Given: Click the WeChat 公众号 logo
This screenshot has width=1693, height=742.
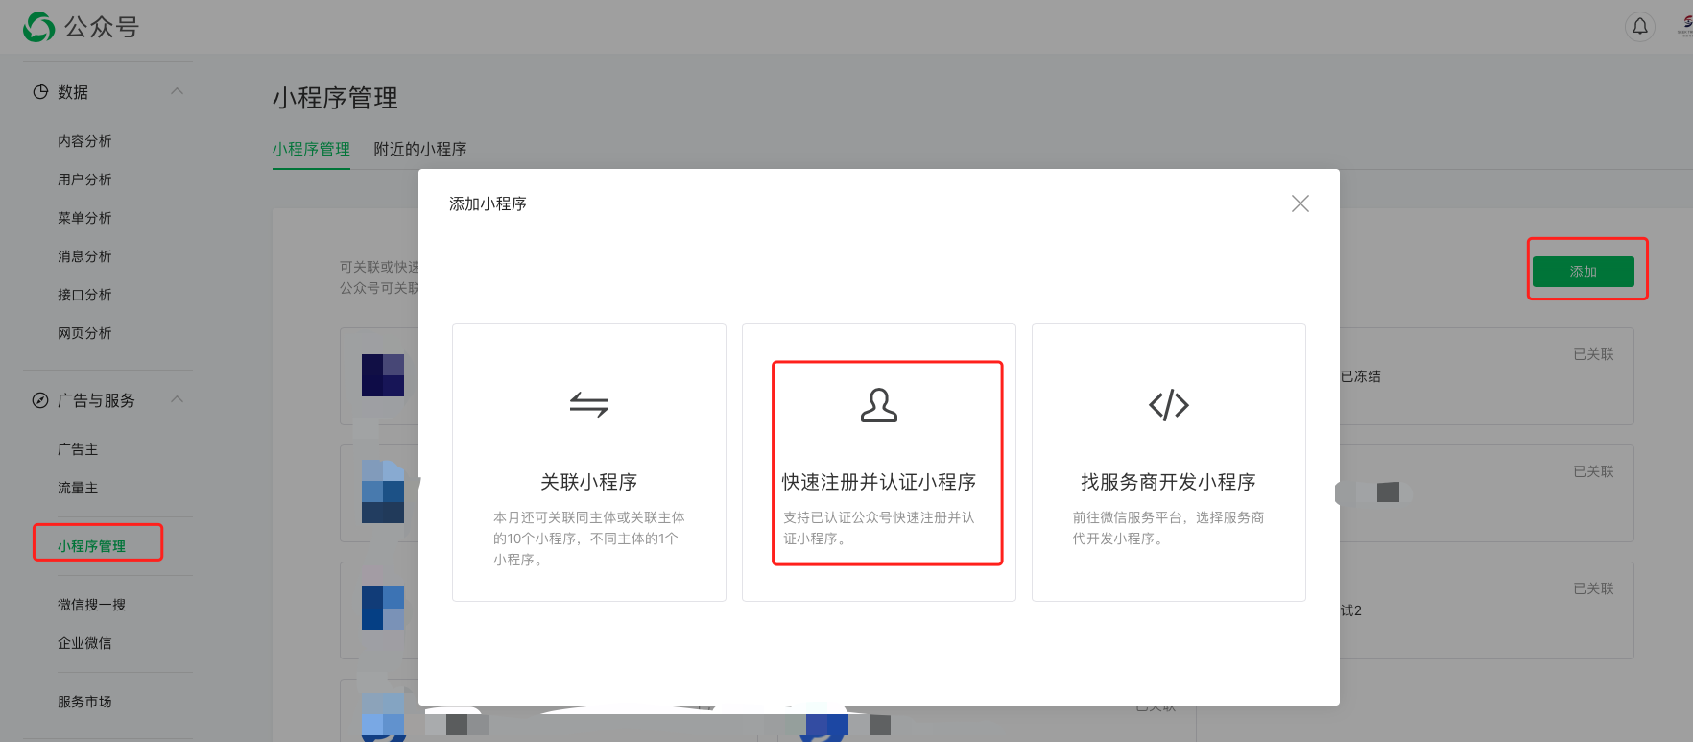Looking at the screenshot, I should [x=82, y=27].
